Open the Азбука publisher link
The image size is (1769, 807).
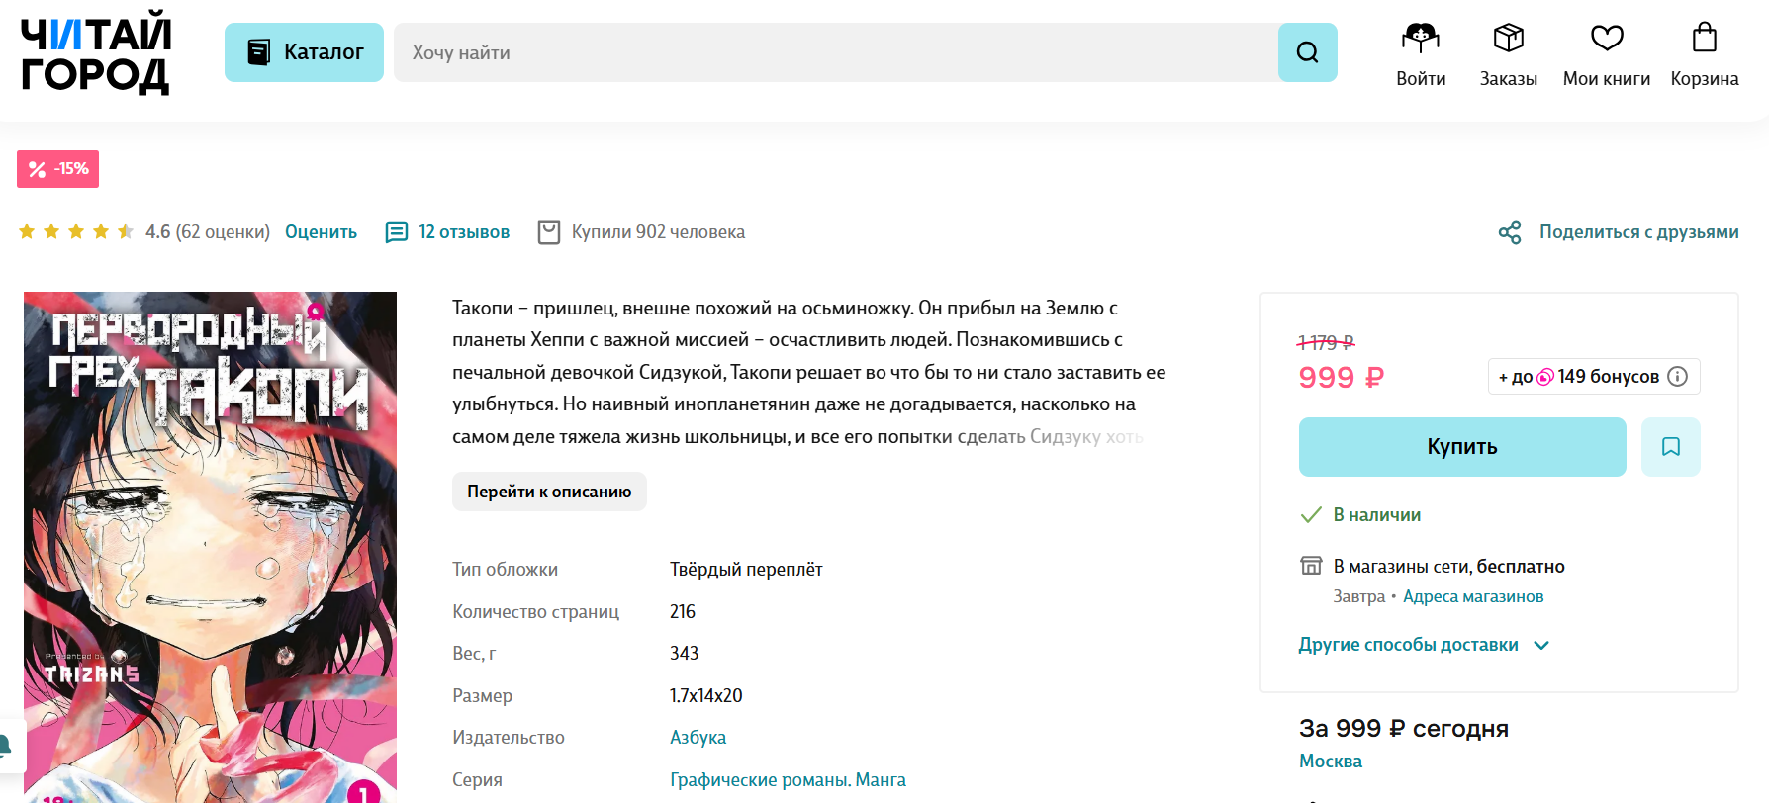point(698,738)
